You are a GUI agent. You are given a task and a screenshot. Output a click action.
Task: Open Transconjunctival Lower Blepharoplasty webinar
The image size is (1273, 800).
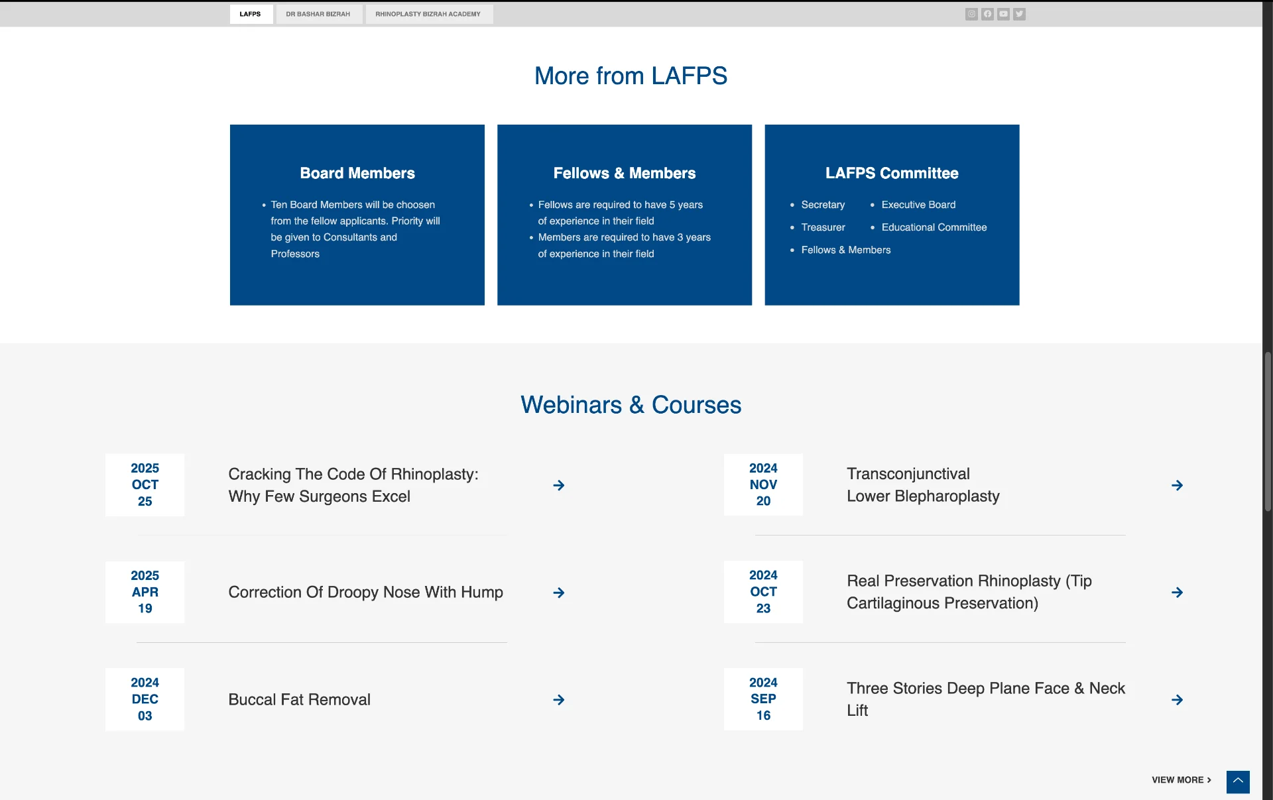coord(923,485)
